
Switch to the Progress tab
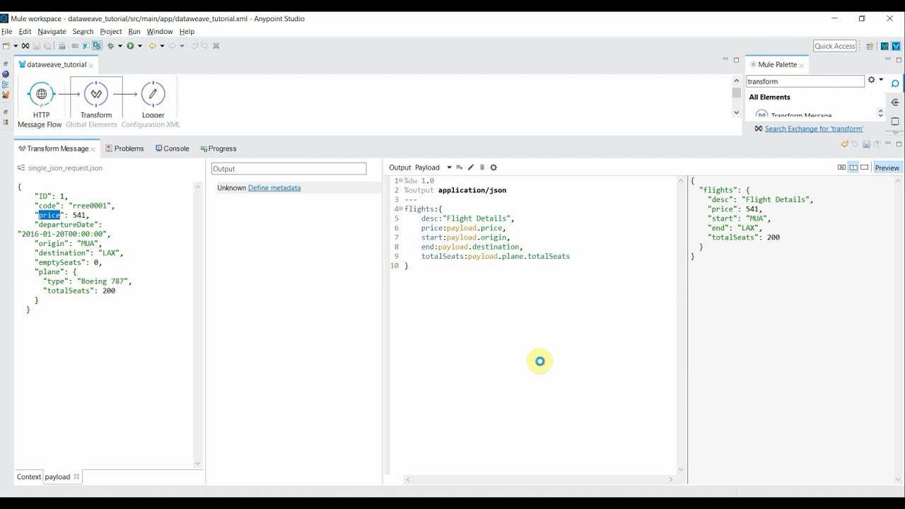click(218, 148)
